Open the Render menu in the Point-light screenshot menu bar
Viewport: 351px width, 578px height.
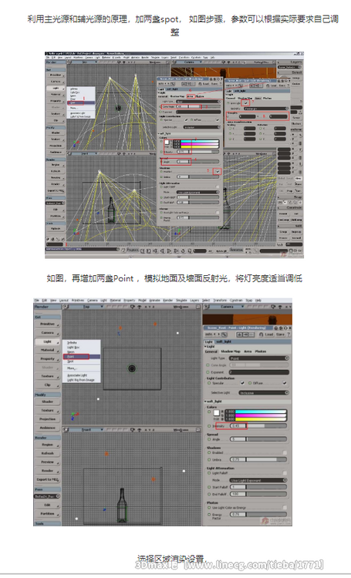click(x=167, y=301)
